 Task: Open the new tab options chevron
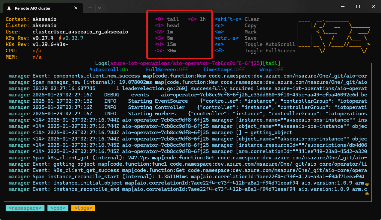click(x=100, y=8)
